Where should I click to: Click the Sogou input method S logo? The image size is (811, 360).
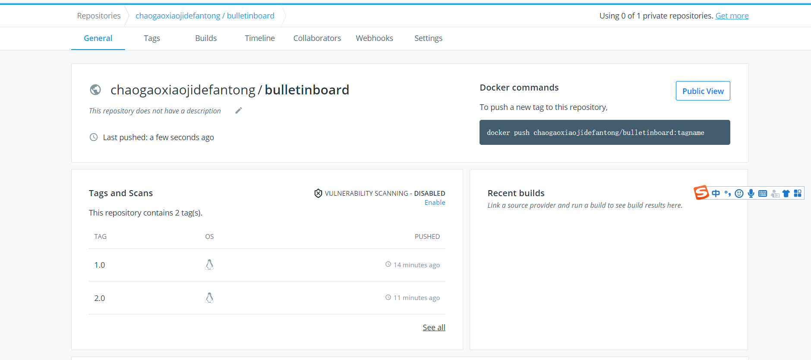(x=701, y=192)
